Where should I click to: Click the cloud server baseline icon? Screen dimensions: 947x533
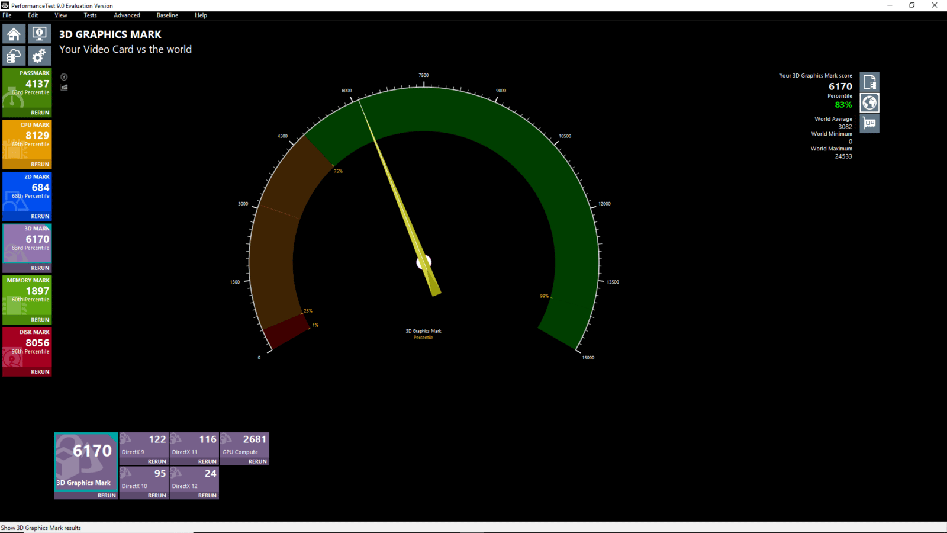14,56
